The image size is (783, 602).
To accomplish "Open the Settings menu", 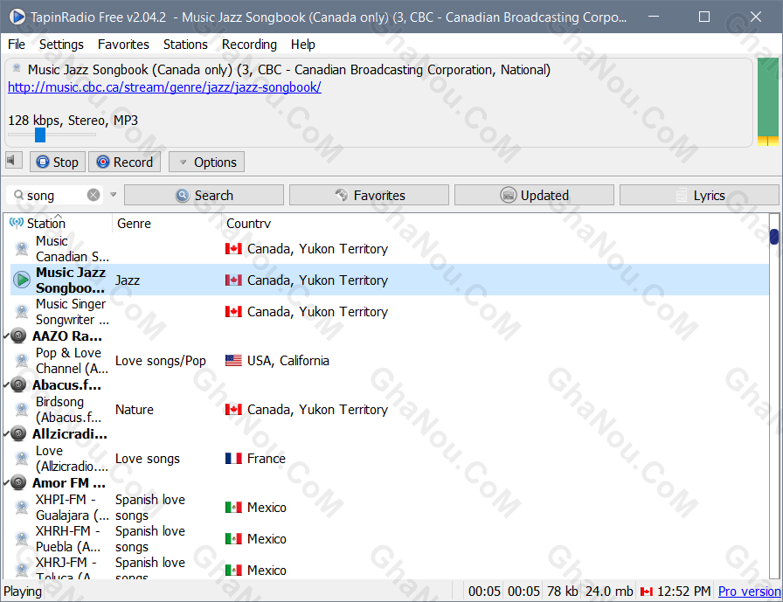I will coord(61,45).
